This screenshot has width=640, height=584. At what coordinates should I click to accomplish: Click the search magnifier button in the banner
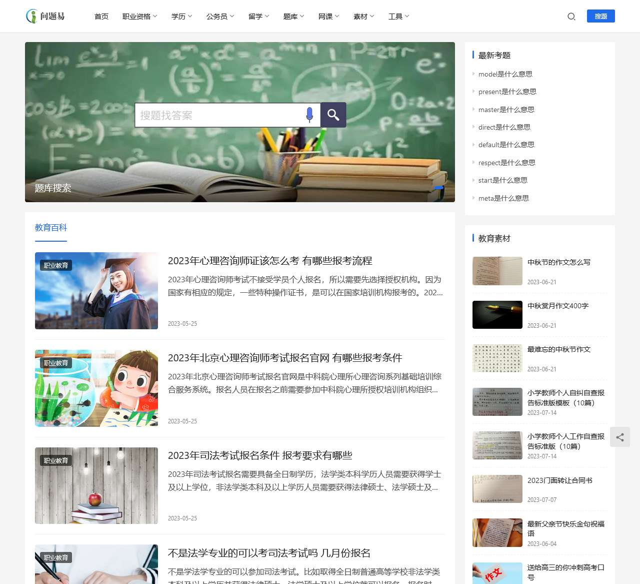click(333, 115)
